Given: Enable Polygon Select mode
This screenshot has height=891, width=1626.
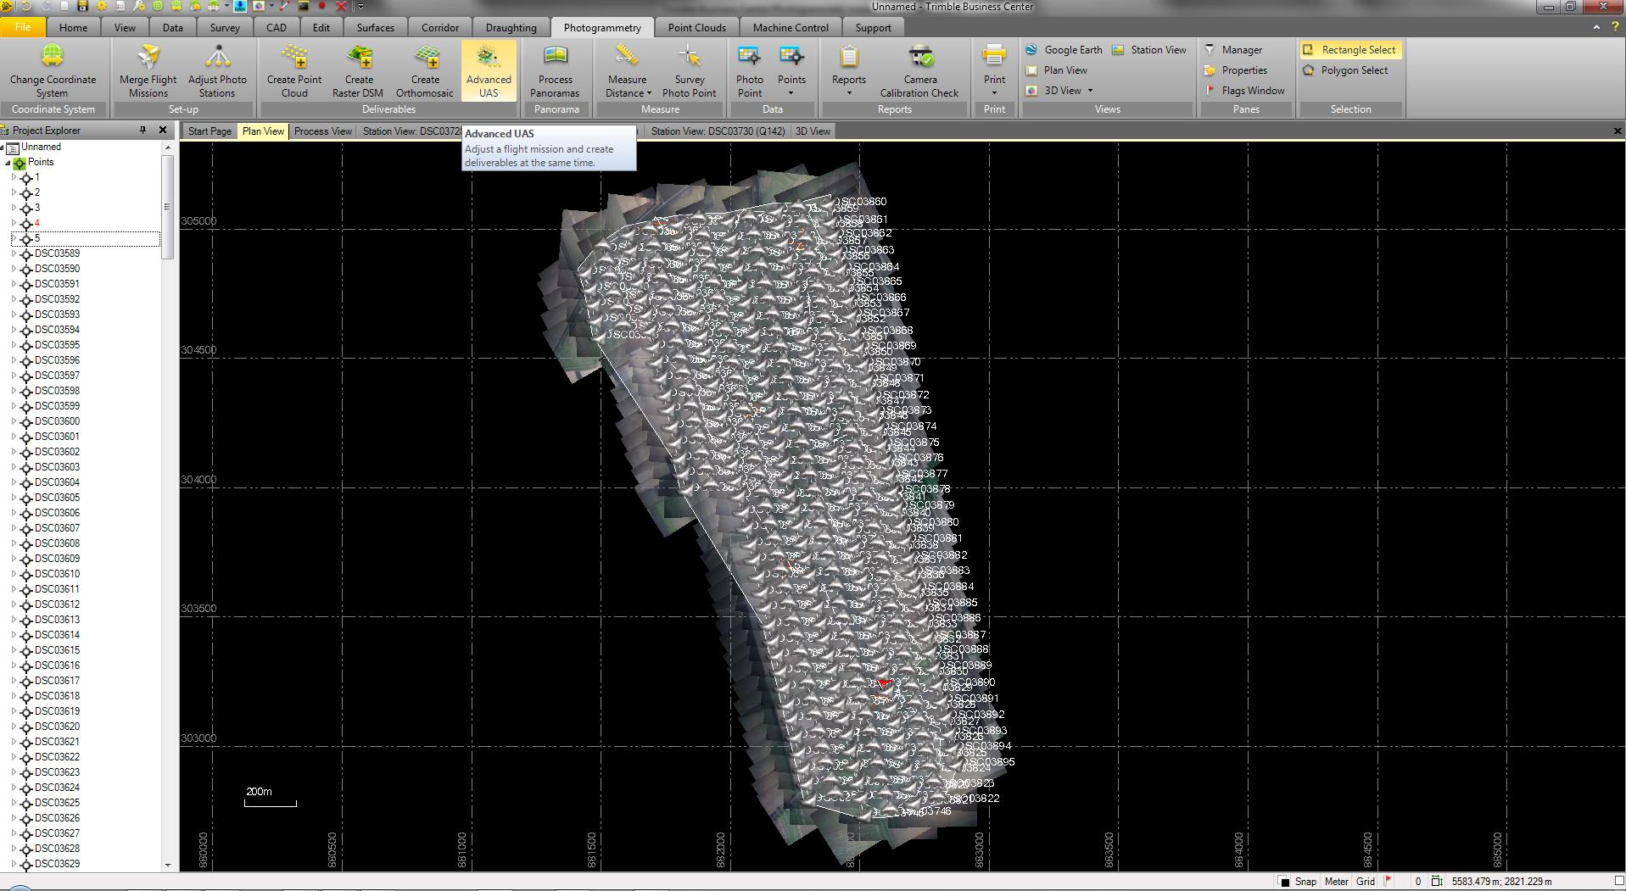Looking at the screenshot, I should (1346, 70).
